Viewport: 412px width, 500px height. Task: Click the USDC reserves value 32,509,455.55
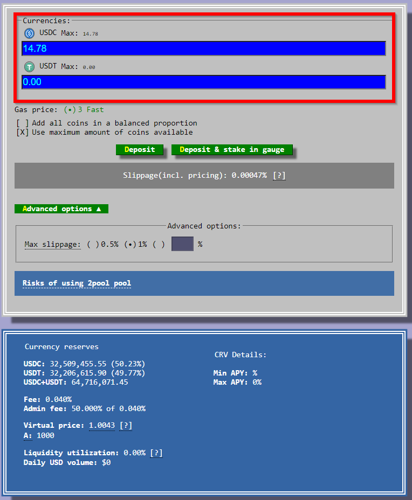(78, 364)
